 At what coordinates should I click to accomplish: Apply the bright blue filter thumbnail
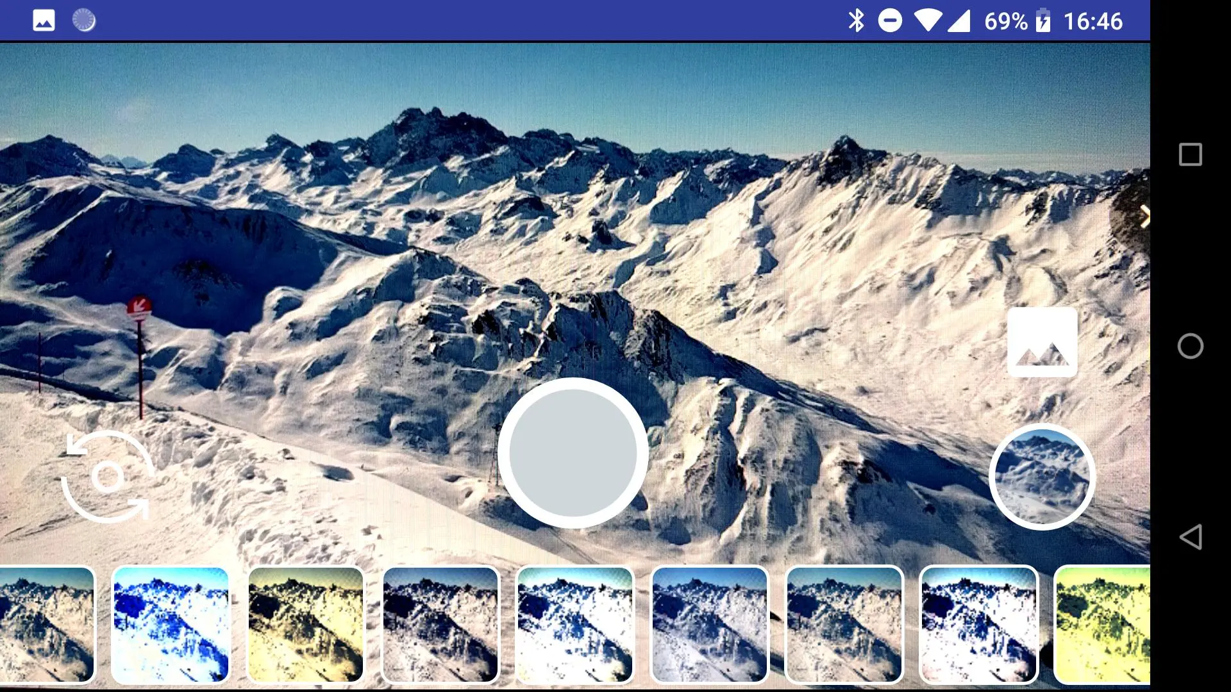tap(171, 624)
